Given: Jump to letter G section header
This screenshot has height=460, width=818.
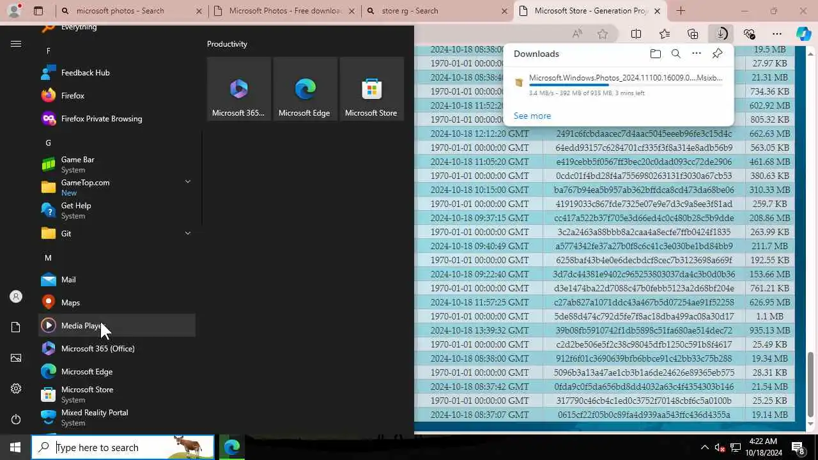Looking at the screenshot, I should pos(49,143).
